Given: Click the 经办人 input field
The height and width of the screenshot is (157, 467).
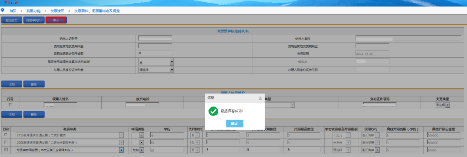Looking at the screenshot, I should pyautogui.click(x=373, y=61).
